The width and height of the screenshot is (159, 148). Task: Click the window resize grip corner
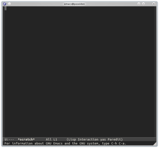click(155, 144)
